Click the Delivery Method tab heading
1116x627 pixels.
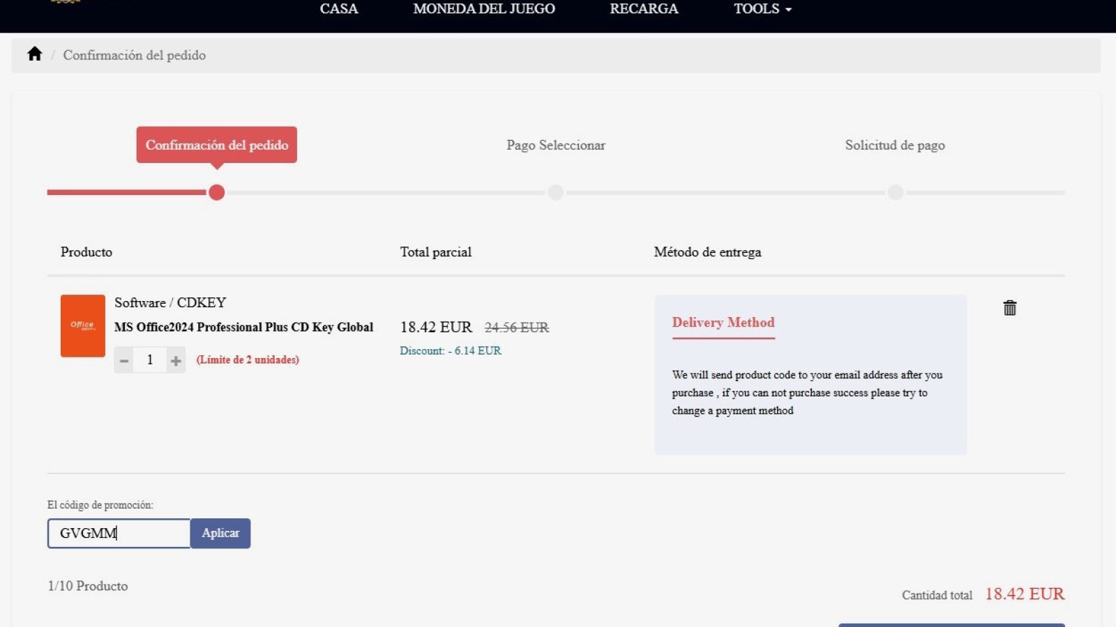723,323
